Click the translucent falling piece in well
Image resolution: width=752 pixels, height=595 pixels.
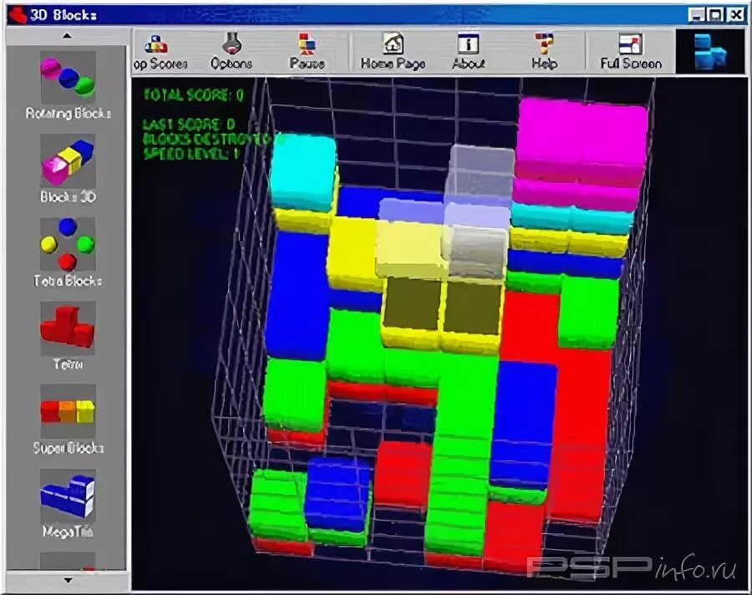pyautogui.click(x=446, y=211)
